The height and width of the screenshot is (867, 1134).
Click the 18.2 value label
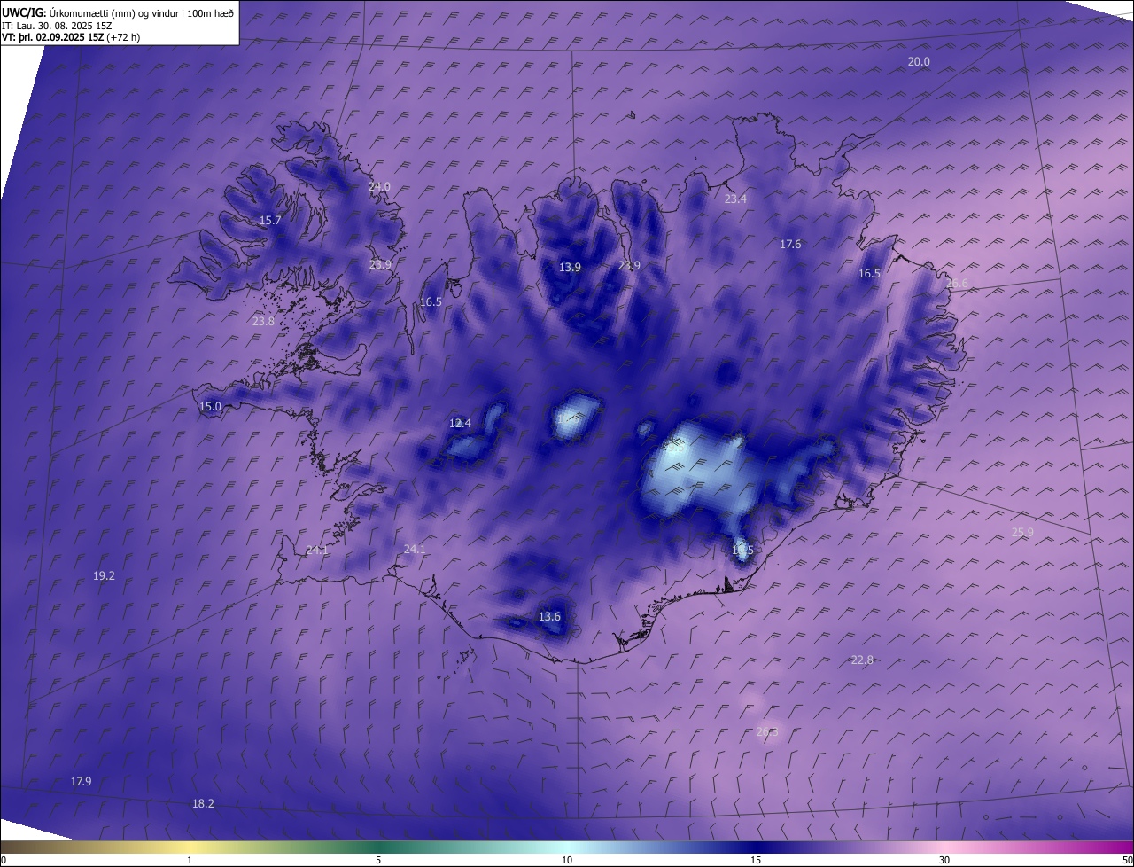point(203,803)
